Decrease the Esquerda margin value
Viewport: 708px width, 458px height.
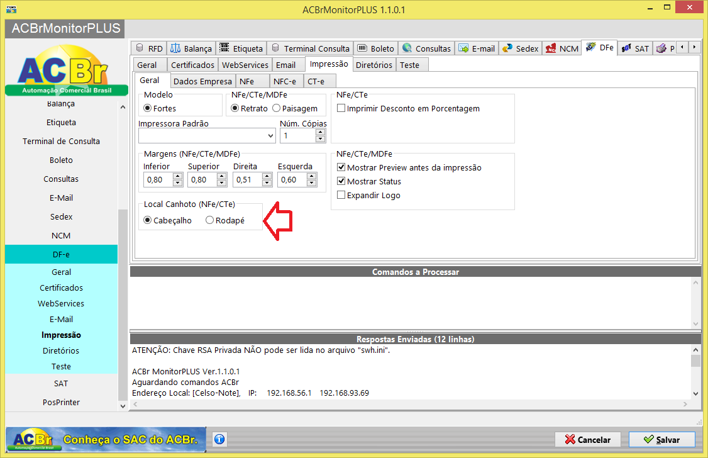(x=311, y=183)
